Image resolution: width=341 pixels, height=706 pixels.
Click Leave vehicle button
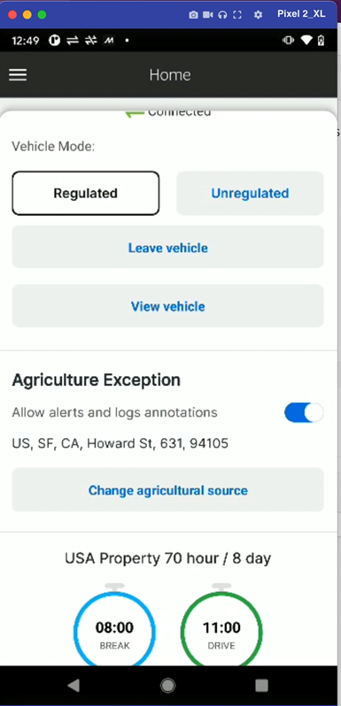pos(167,247)
